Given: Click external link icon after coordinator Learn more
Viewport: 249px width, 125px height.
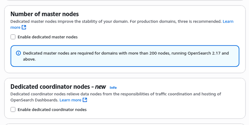Looking at the screenshot, I should click(85, 100).
